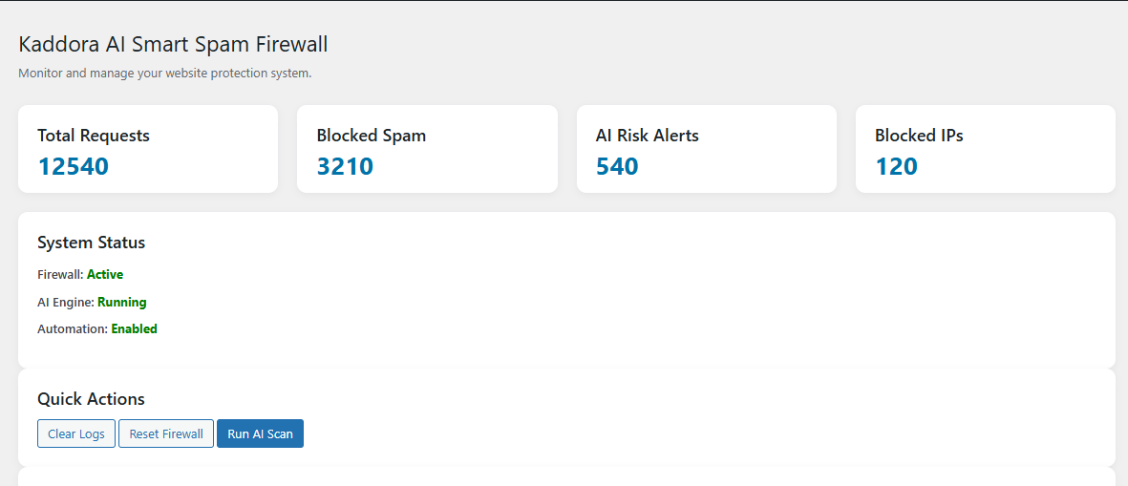Click the 12540 total requests number
This screenshot has width=1128, height=486.
(74, 166)
